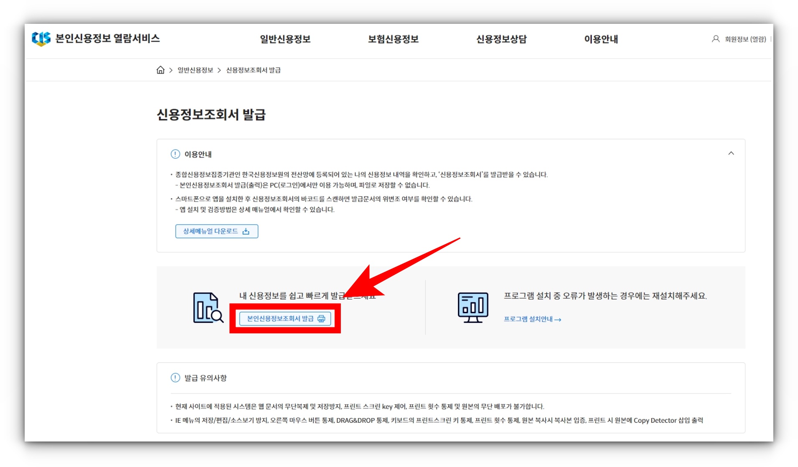Viewport: 798px width, 467px height.
Task: Collapse the 이용안내 panel with the chevron
Action: pyautogui.click(x=732, y=153)
